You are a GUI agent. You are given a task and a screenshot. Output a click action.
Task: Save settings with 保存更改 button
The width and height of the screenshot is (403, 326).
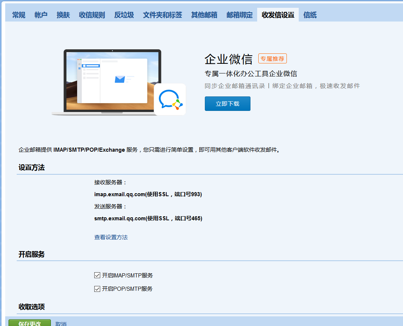(30, 323)
